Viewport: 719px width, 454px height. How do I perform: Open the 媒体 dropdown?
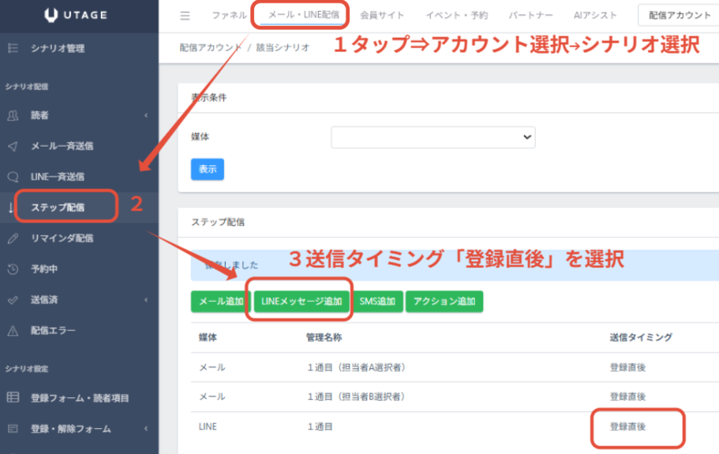tap(433, 137)
